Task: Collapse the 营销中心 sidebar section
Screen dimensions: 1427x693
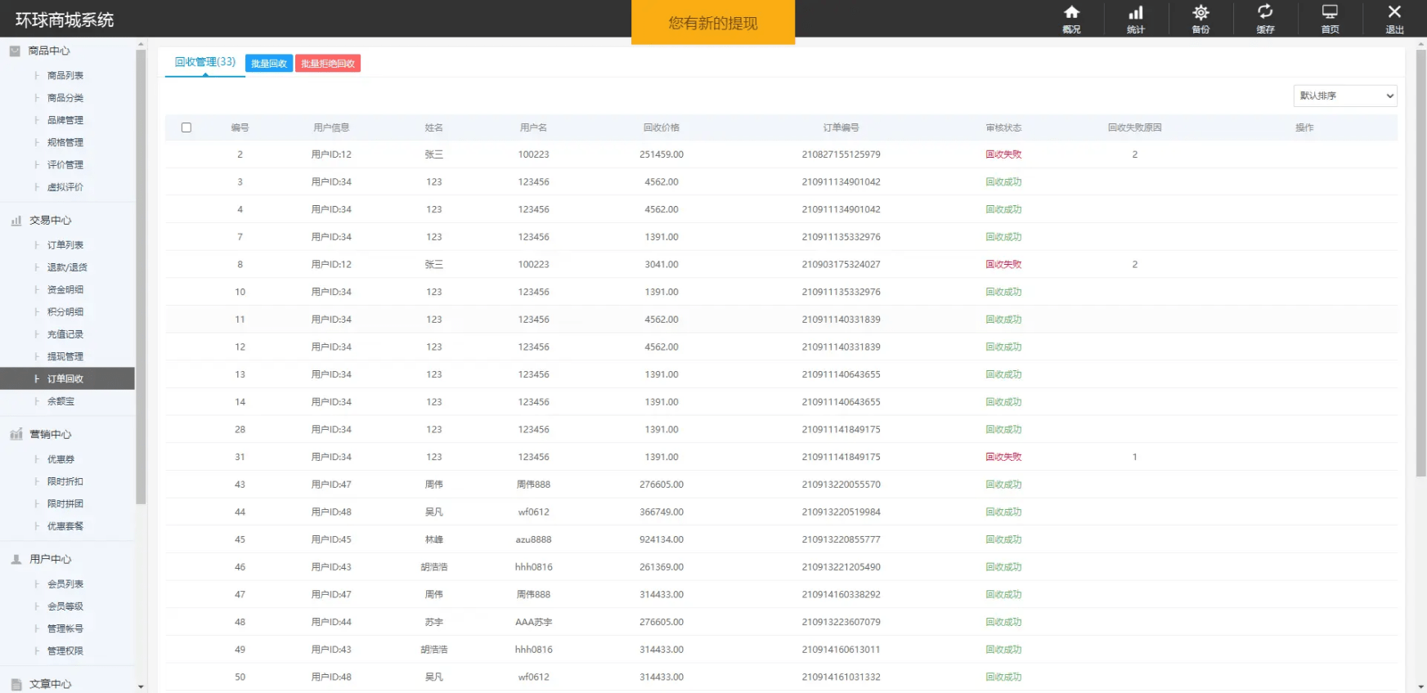Action: coord(67,434)
